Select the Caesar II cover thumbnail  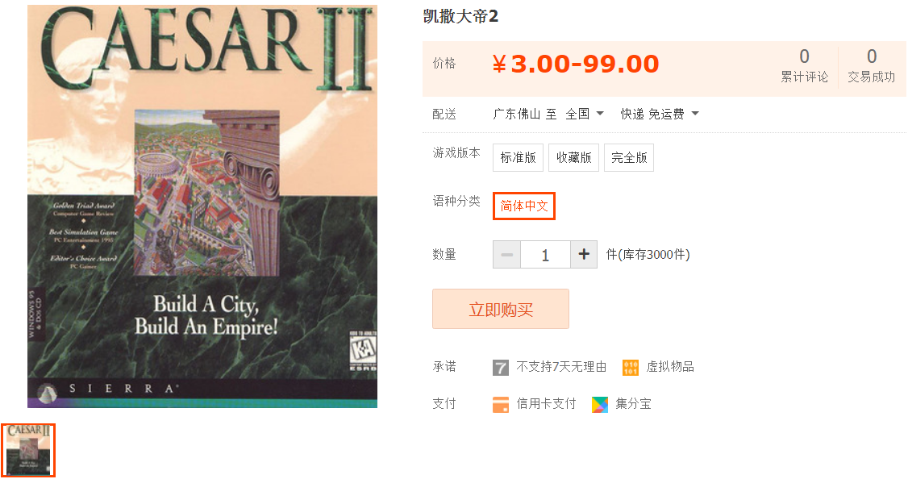(x=27, y=450)
